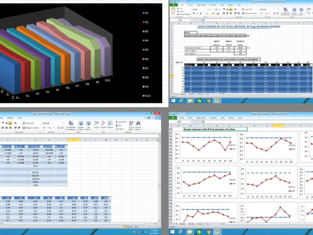Switch to the Formulas ribbon tab
Screen dimensions: 313x235
[213, 5]
